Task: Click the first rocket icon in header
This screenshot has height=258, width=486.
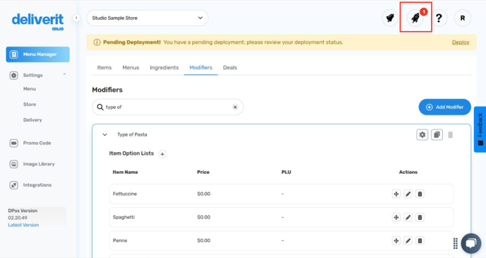Action: point(390,18)
